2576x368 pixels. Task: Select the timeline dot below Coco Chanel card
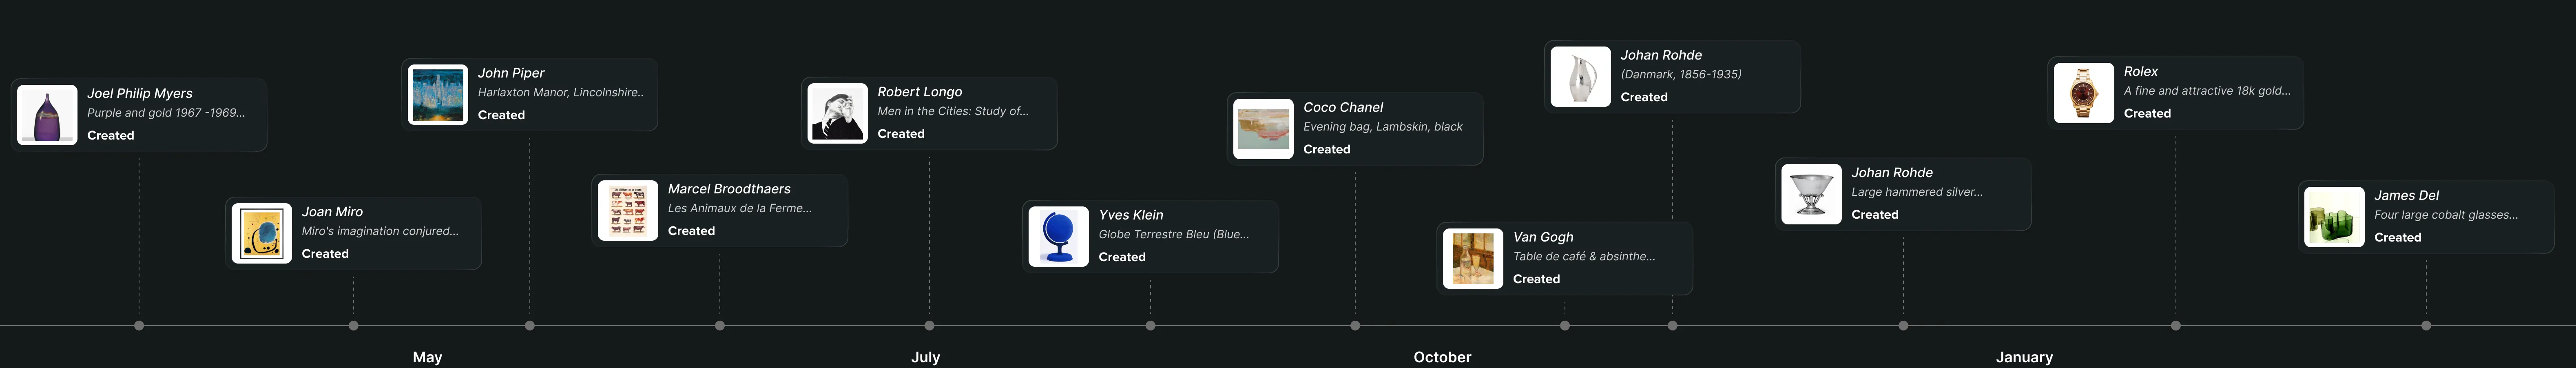1355,325
